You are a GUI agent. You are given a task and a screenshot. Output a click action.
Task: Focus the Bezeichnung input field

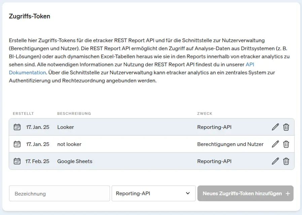(59, 193)
